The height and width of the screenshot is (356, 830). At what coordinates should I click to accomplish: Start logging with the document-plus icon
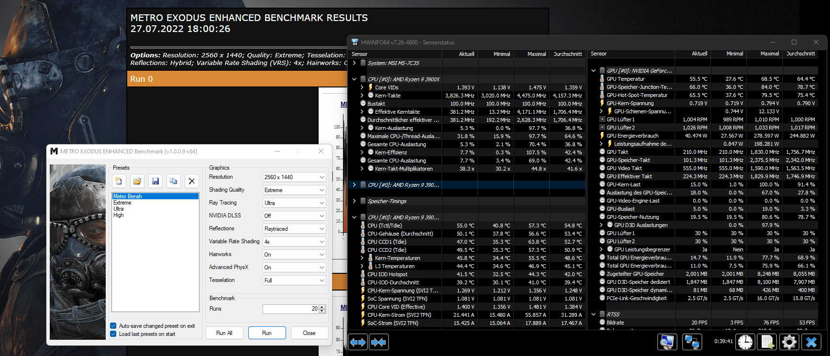click(x=767, y=342)
